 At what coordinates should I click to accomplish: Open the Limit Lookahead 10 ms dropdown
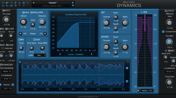pyautogui.click(x=170, y=72)
